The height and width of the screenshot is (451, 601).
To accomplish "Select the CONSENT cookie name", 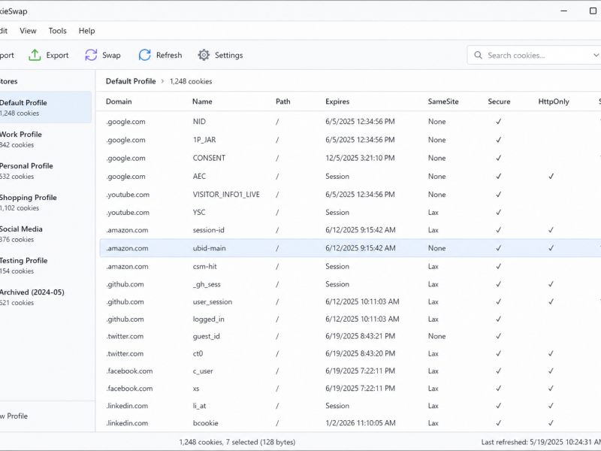I will [x=209, y=158].
